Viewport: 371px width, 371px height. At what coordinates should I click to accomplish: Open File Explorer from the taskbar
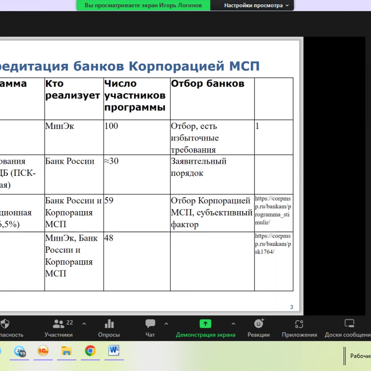[66, 351]
